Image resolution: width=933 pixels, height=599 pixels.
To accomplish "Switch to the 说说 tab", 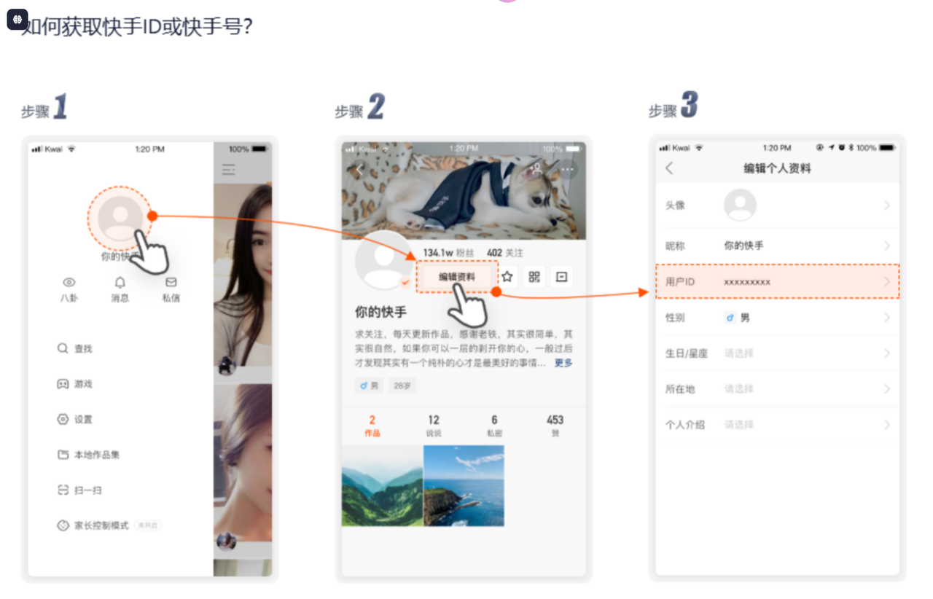I will coord(434,426).
